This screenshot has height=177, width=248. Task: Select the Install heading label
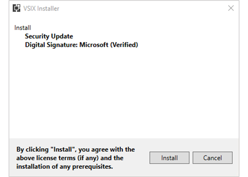tap(22, 28)
